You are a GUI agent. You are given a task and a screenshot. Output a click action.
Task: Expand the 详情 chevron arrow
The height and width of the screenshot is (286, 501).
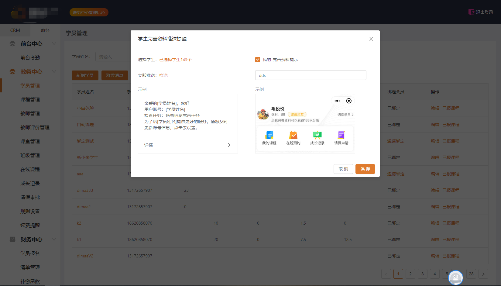(229, 145)
